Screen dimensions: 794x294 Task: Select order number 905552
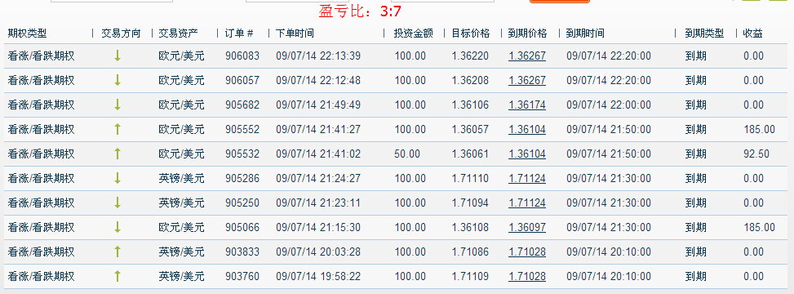[x=242, y=129]
